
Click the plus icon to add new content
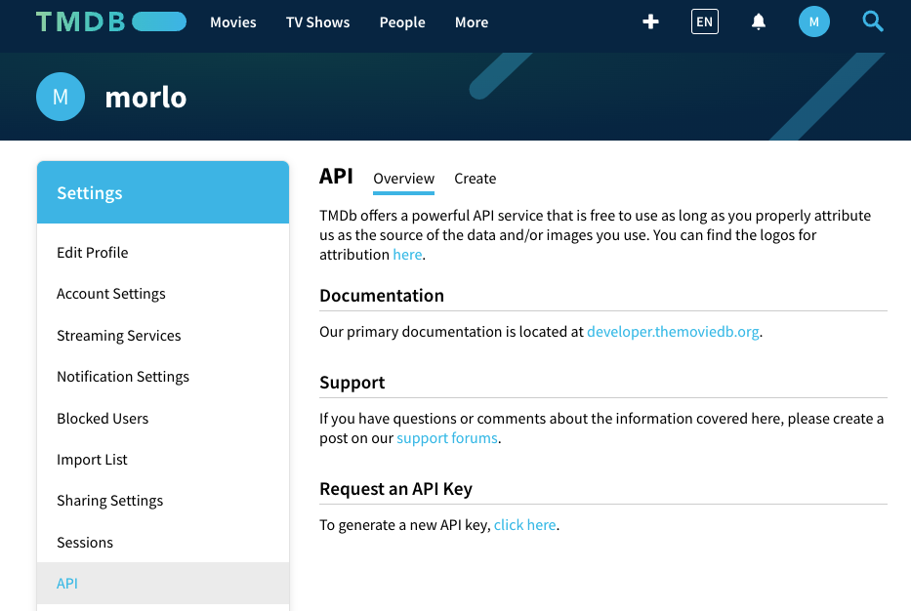(650, 20)
